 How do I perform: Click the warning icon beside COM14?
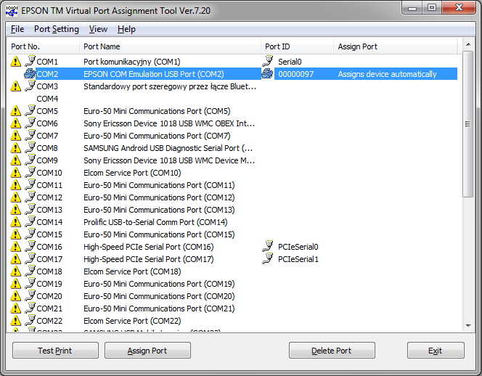(x=15, y=222)
